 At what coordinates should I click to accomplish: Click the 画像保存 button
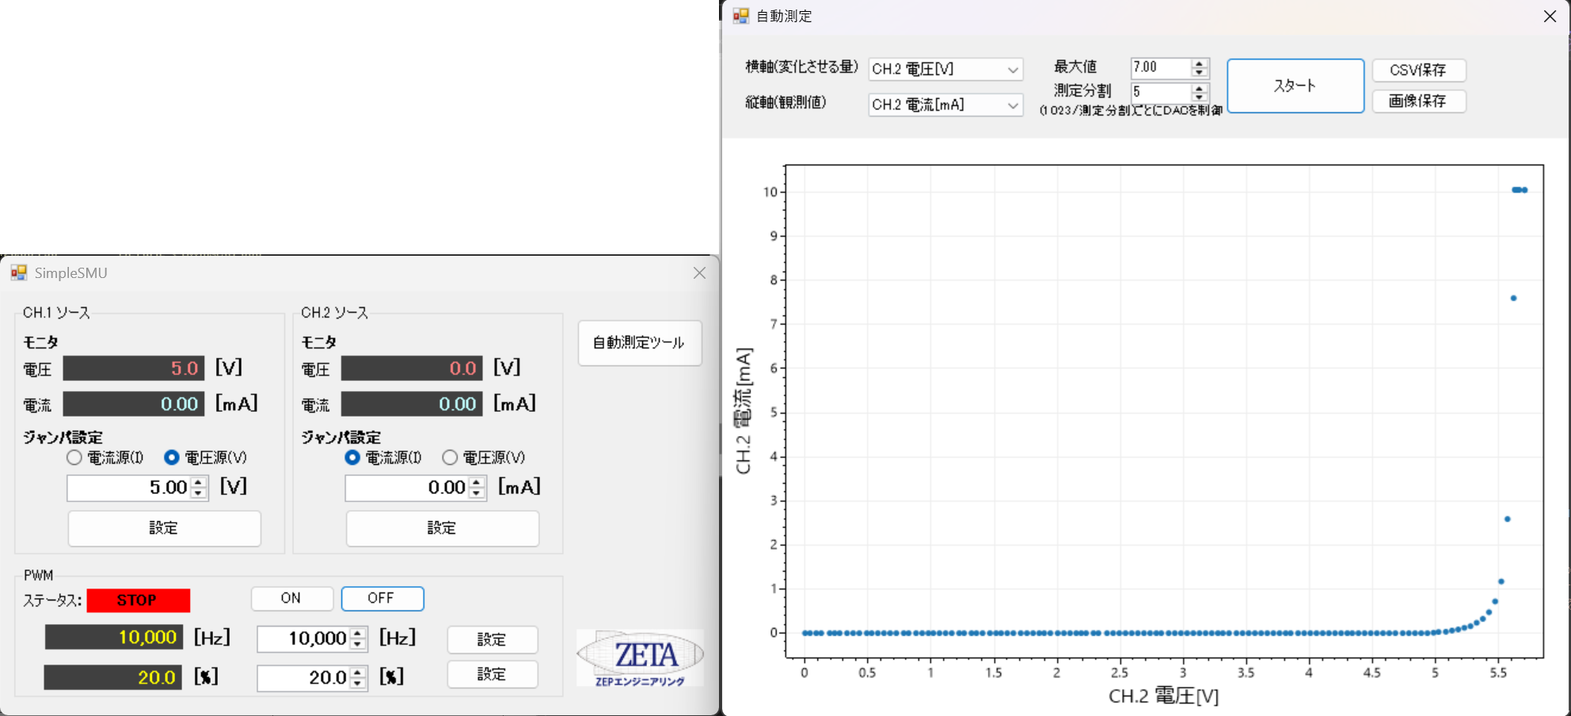click(x=1418, y=101)
